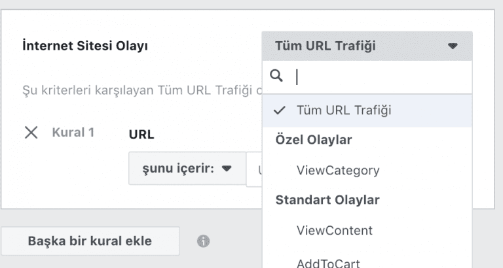This screenshot has width=503, height=268.
Task: Select the checked Tüm URL Trafiği list option
Action: pyautogui.click(x=367, y=110)
